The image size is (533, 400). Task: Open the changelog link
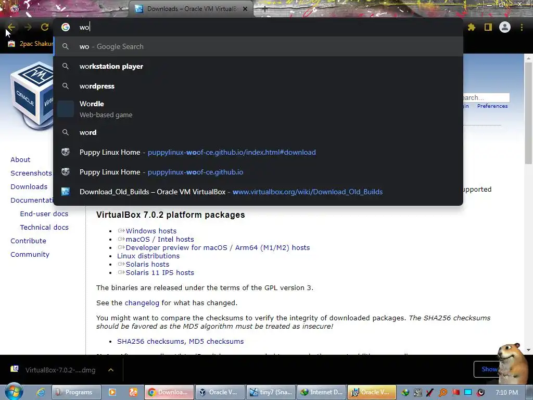click(x=142, y=303)
